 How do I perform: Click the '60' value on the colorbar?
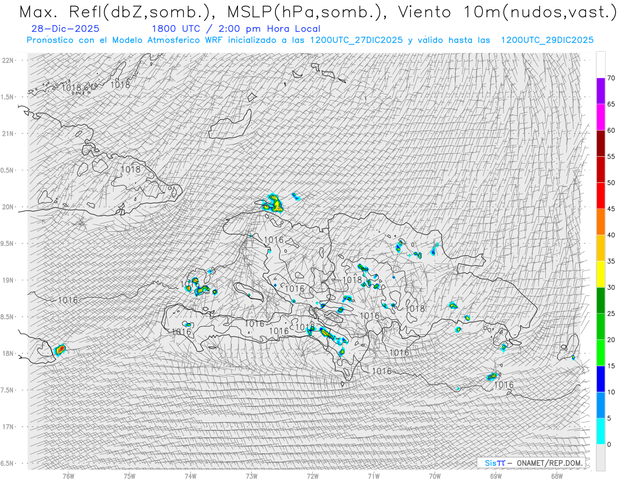pos(611,130)
